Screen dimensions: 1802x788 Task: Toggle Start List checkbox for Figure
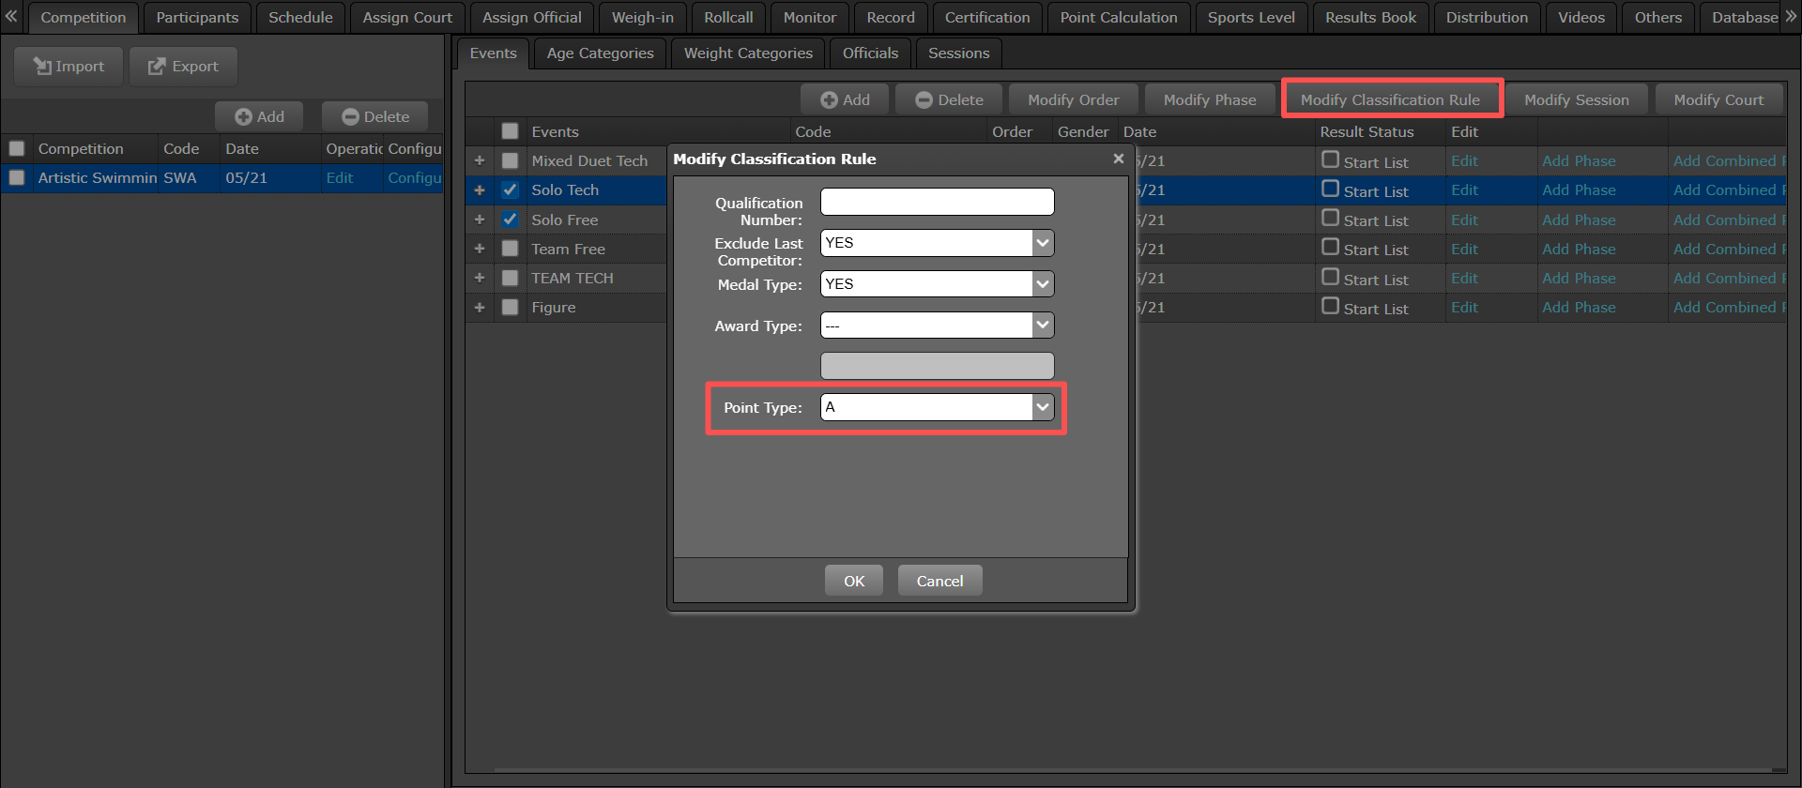pyautogui.click(x=1330, y=306)
